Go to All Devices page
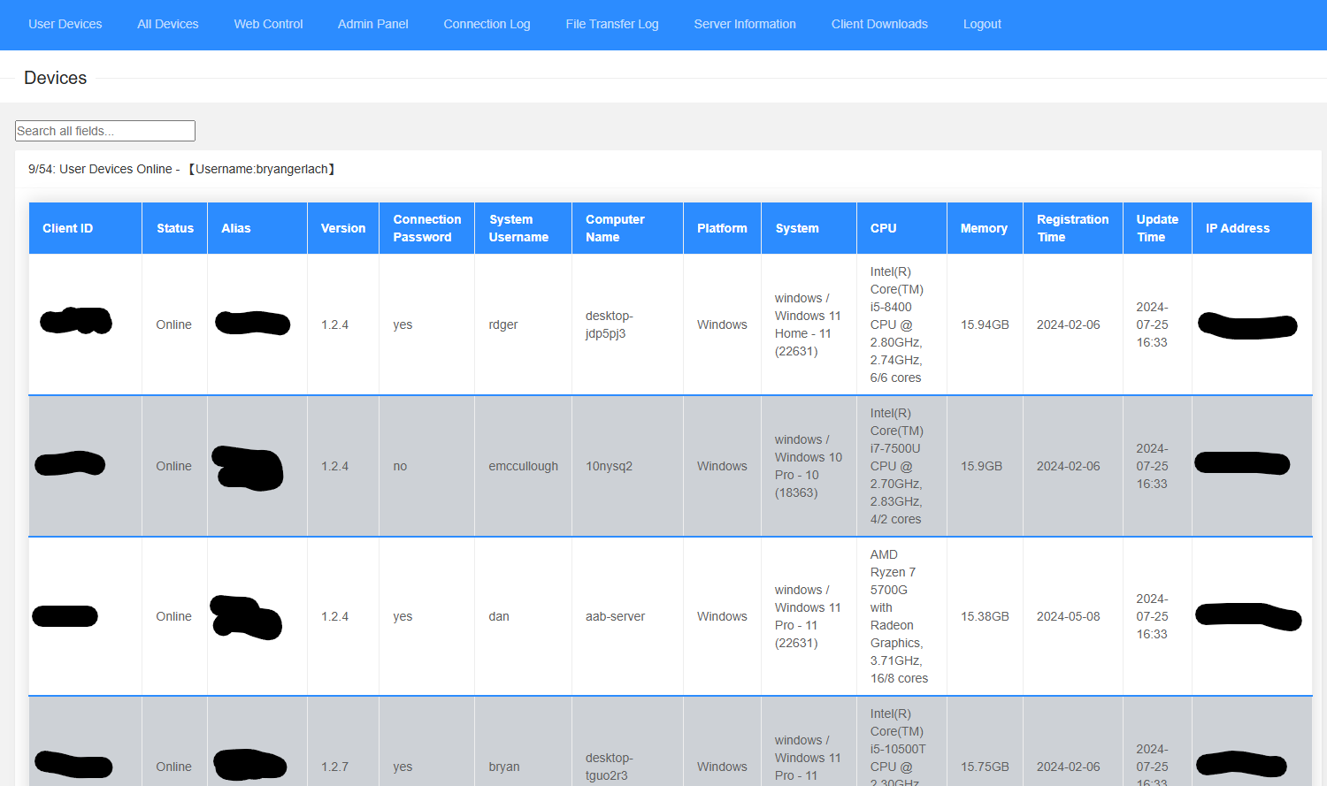The width and height of the screenshot is (1327, 786). pyautogui.click(x=168, y=24)
